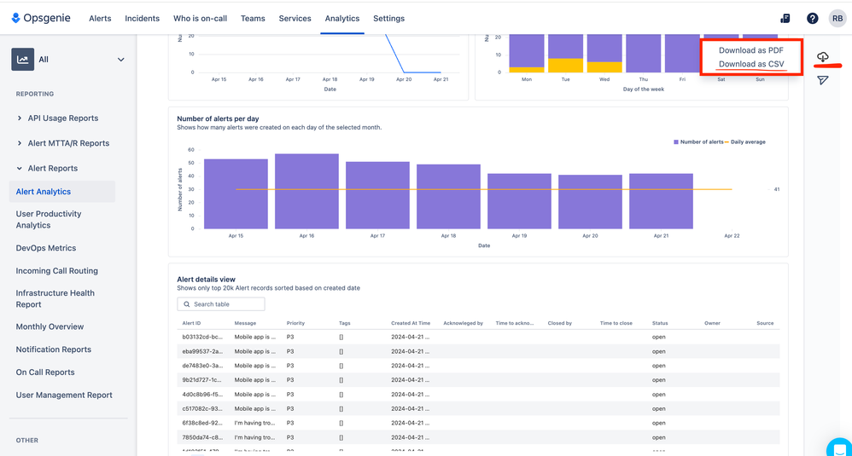
Task: Open the help question mark icon
Action: click(x=812, y=19)
